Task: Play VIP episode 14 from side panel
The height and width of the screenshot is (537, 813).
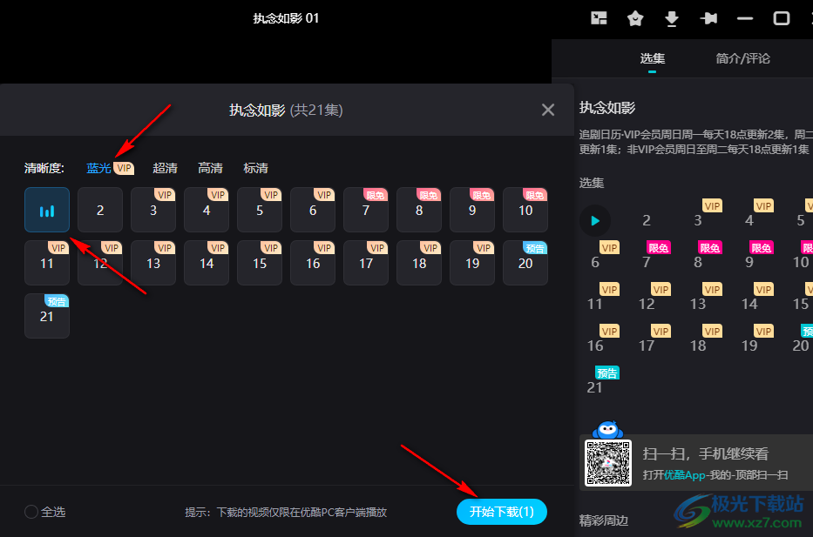Action: click(x=749, y=304)
